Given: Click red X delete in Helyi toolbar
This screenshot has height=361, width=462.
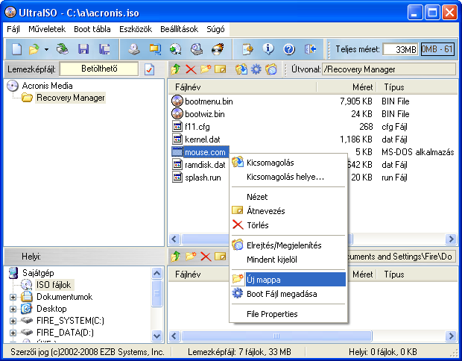Looking at the screenshot, I should click(206, 257).
